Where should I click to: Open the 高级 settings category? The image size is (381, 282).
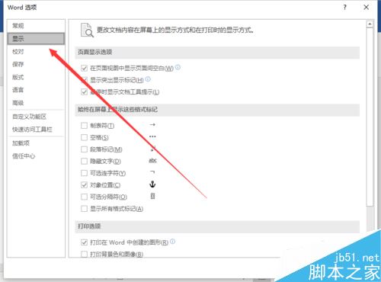pos(36,103)
